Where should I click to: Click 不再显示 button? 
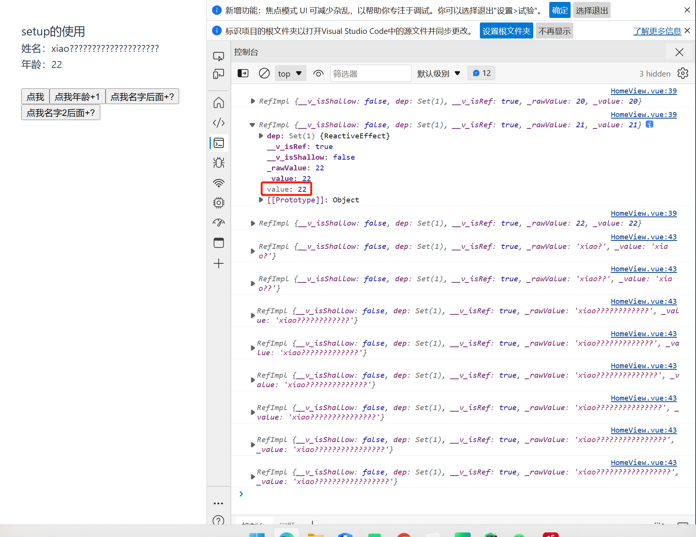coord(555,31)
